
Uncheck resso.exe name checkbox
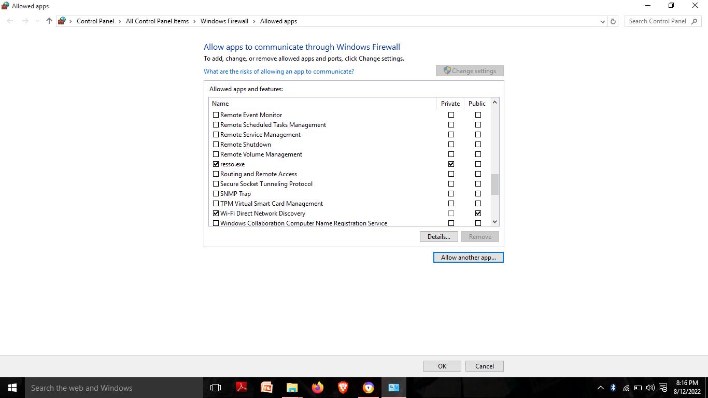click(216, 164)
